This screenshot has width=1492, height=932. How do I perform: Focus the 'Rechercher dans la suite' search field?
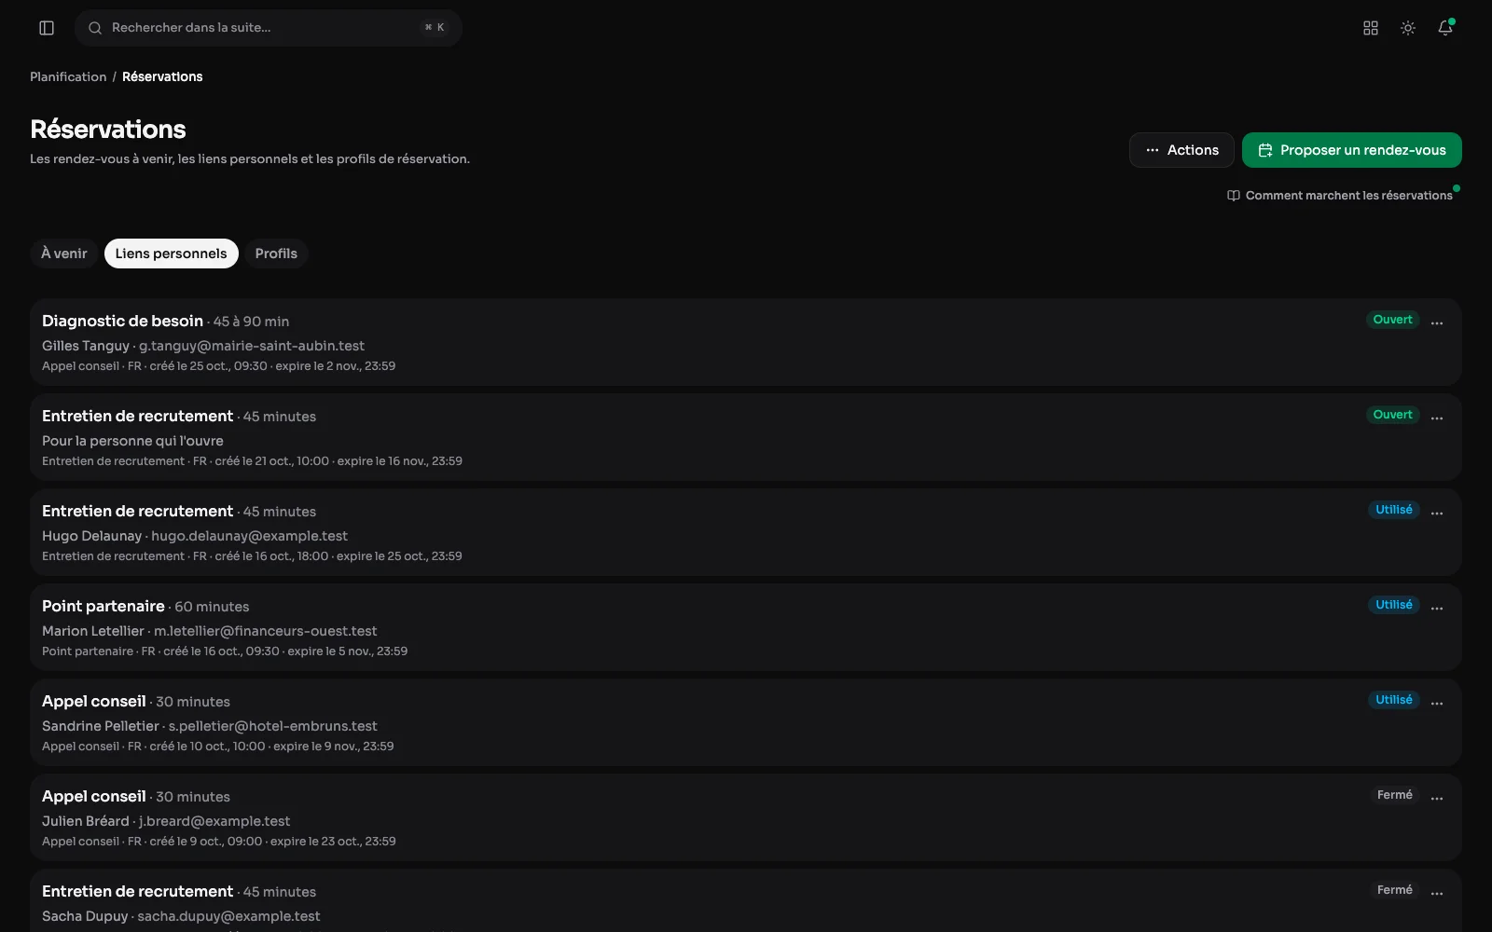(x=269, y=28)
